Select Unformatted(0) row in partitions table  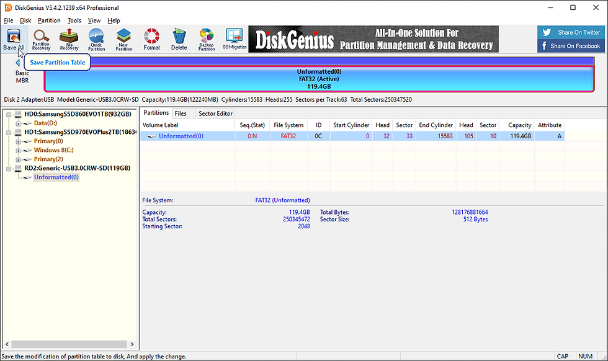point(352,136)
